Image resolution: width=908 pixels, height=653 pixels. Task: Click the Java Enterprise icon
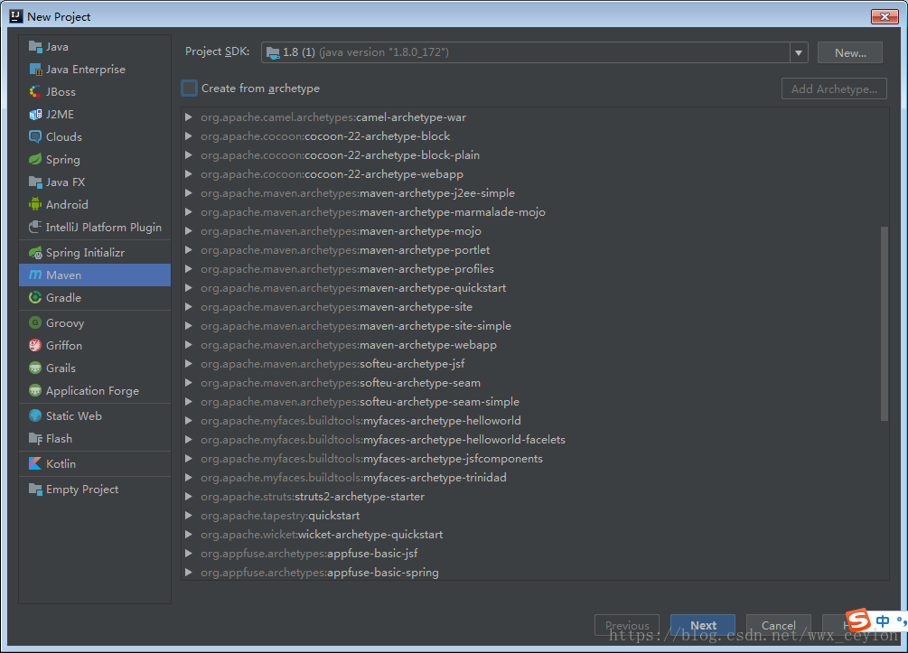tap(35, 70)
